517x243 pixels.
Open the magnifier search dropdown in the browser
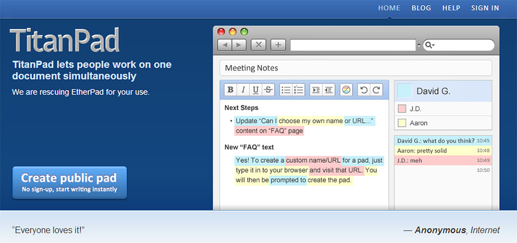[x=430, y=45]
